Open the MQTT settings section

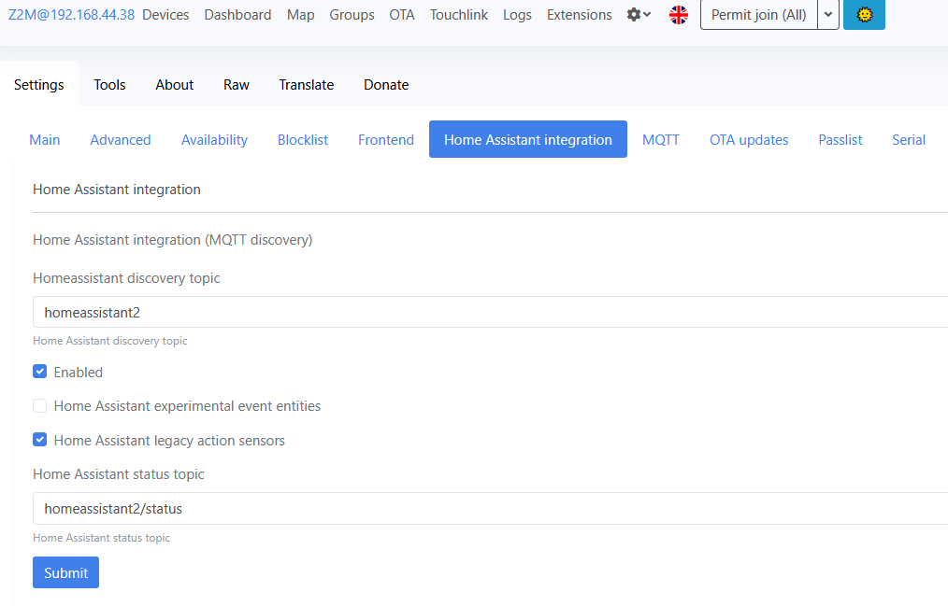(661, 139)
